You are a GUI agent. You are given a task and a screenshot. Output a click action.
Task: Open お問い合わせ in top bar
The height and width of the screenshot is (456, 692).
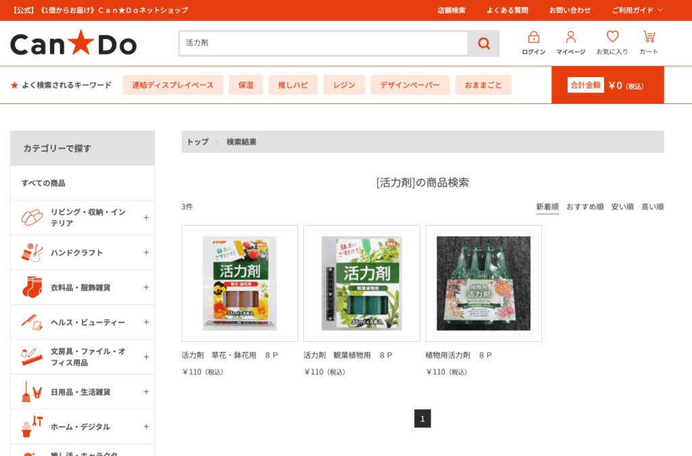coord(570,10)
